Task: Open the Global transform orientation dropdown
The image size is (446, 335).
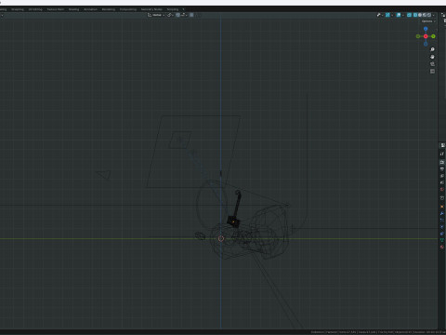Action: tap(156, 15)
